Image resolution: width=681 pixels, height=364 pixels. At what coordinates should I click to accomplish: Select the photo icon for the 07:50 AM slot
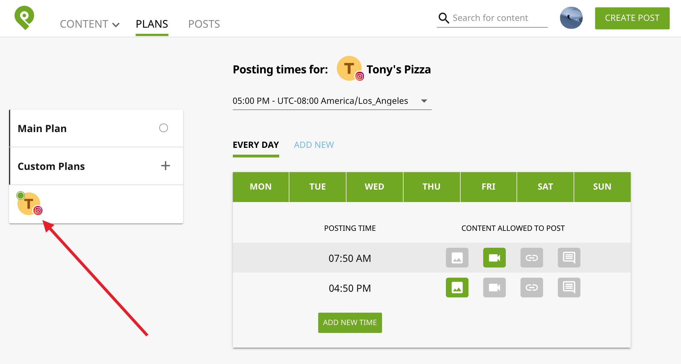click(457, 257)
